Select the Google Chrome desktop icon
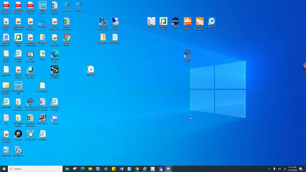 tap(67, 38)
